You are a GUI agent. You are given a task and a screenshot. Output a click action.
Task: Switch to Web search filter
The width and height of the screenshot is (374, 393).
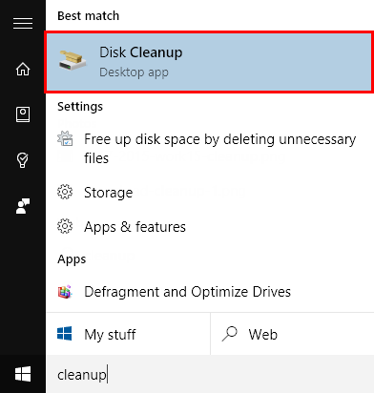292,334
